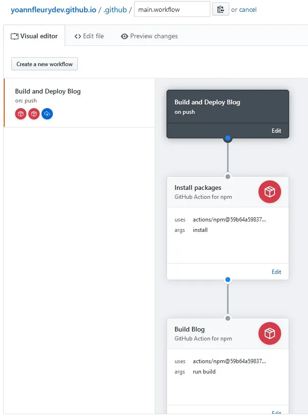Viewport: 308px width, 417px height.
Task: Click the eye icon on Preview changes tab
Action: 124,36
